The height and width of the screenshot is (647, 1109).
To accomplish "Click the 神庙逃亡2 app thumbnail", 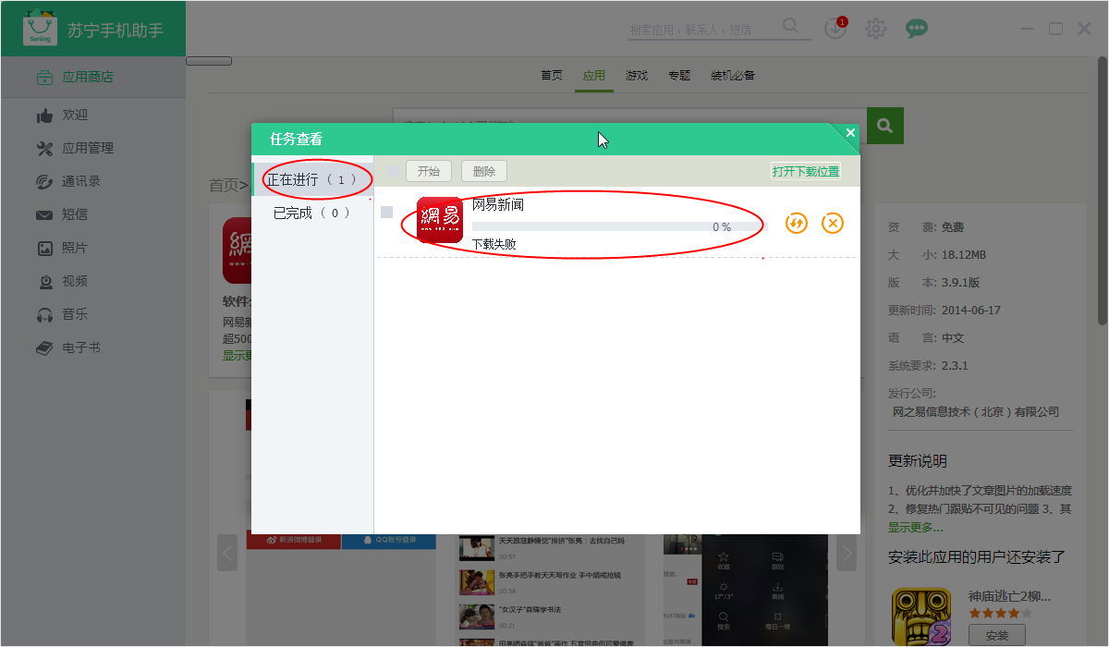I will 921,616.
